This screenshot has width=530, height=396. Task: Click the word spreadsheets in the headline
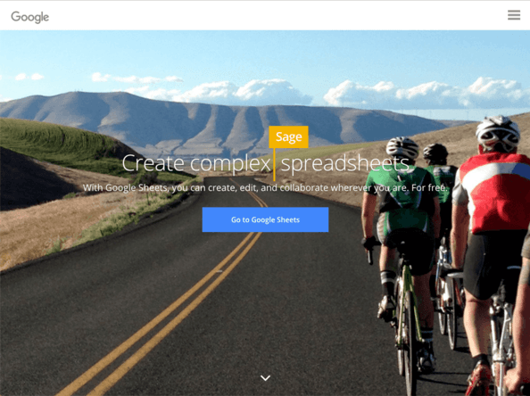coord(345,163)
